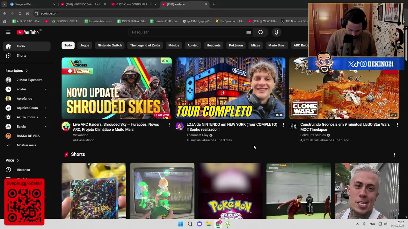
Task: Click the YouTube logo
Action: [28, 32]
